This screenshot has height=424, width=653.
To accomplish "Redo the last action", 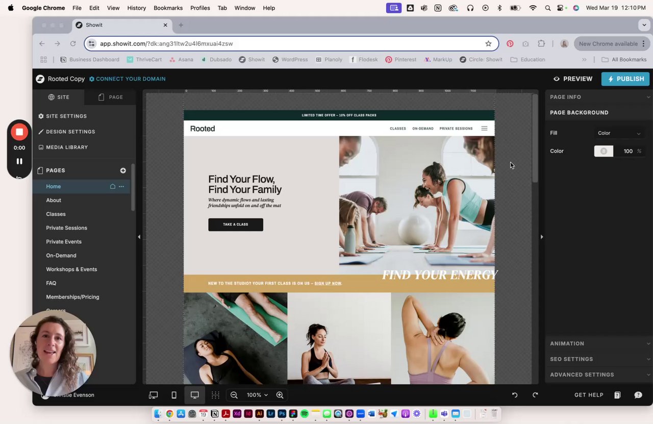I will pyautogui.click(x=535, y=395).
